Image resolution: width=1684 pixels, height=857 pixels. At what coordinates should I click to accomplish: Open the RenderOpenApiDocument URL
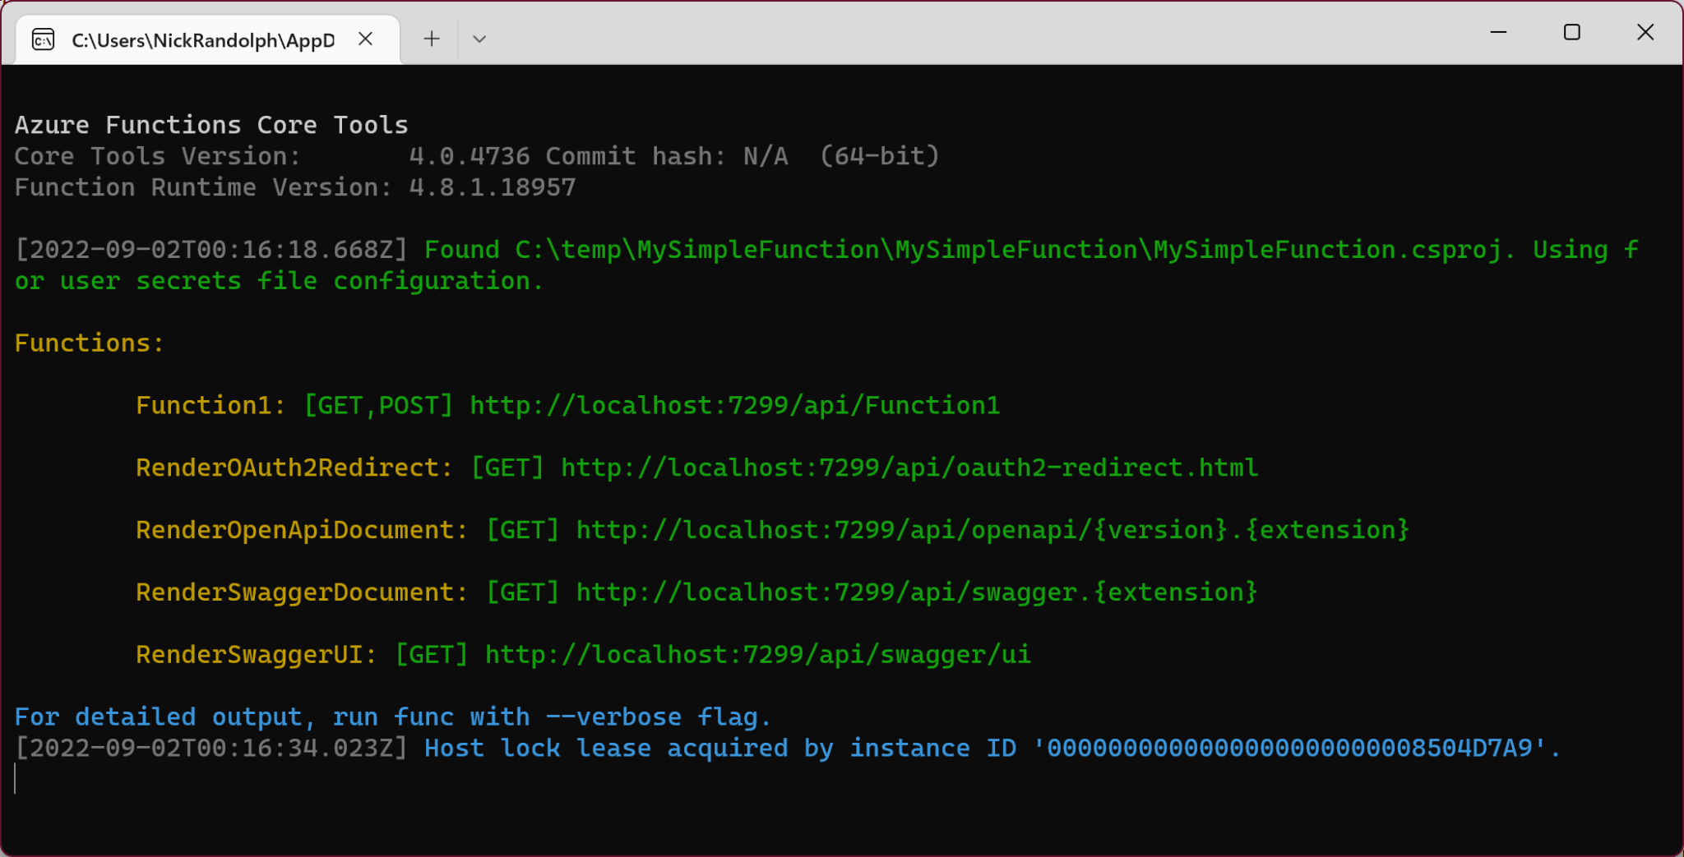(x=992, y=529)
